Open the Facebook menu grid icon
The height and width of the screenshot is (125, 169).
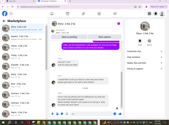149,14
